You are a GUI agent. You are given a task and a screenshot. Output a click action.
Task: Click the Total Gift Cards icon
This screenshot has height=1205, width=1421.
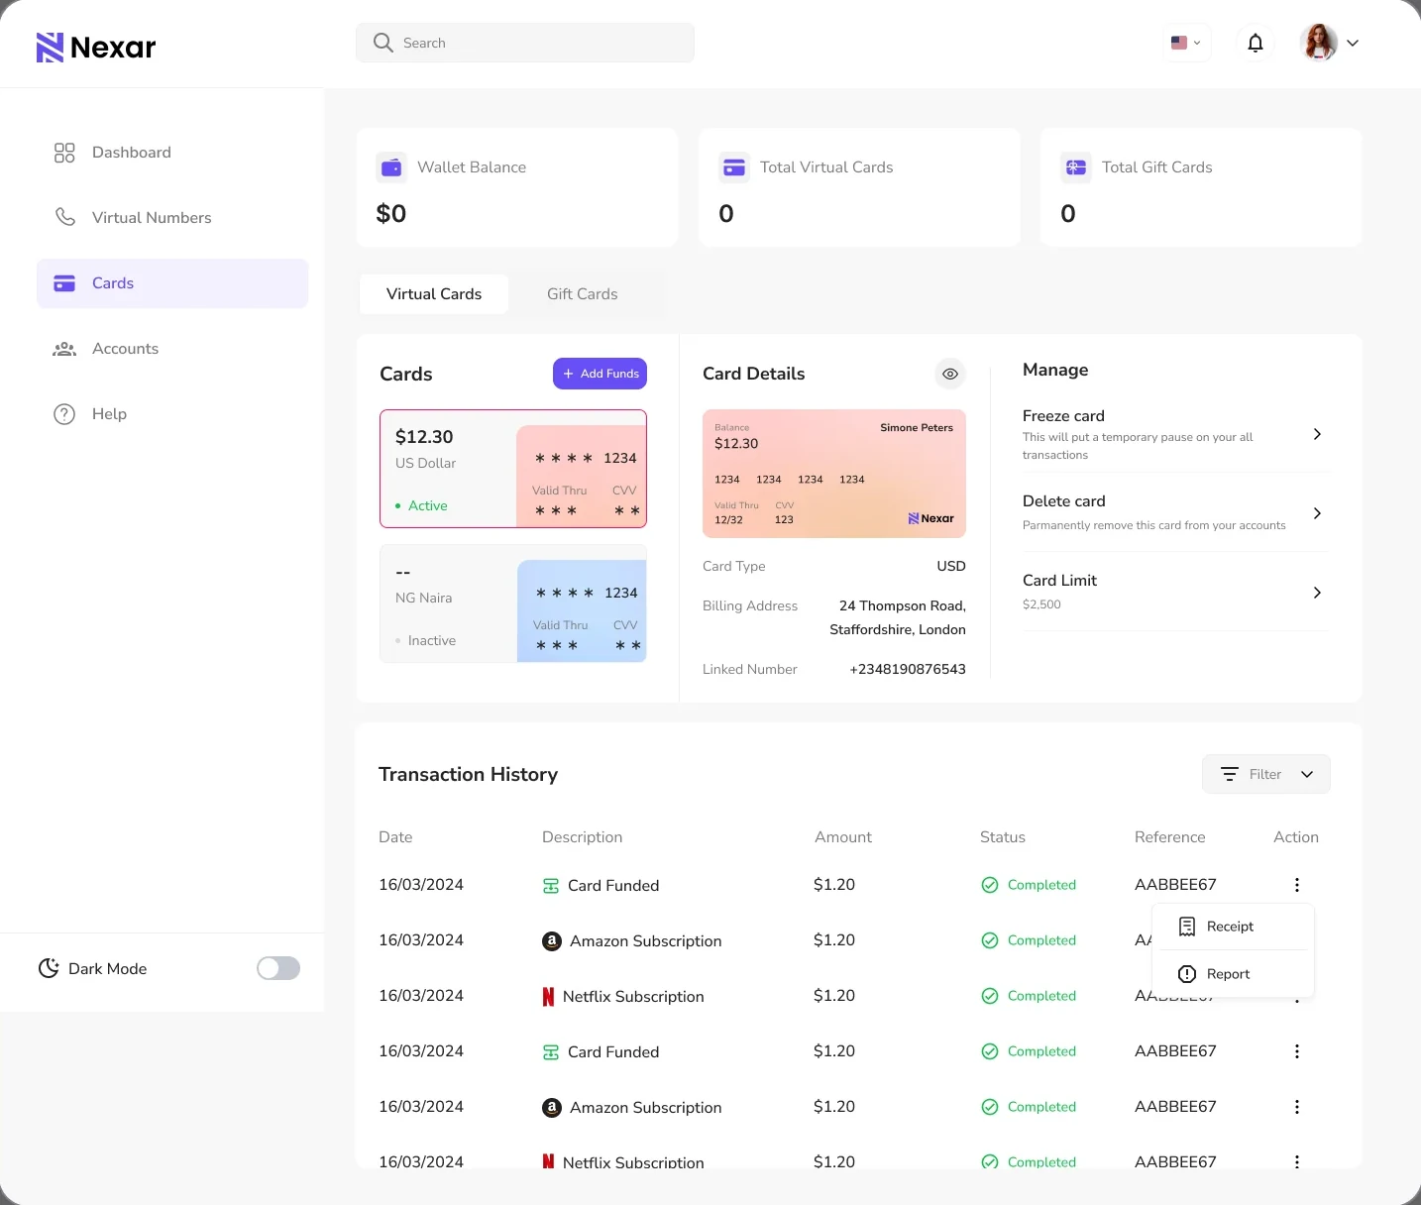[1076, 167]
